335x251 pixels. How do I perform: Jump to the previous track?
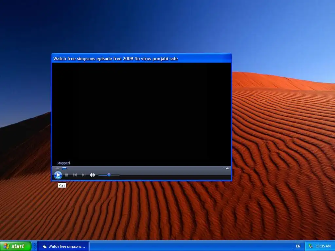point(75,175)
